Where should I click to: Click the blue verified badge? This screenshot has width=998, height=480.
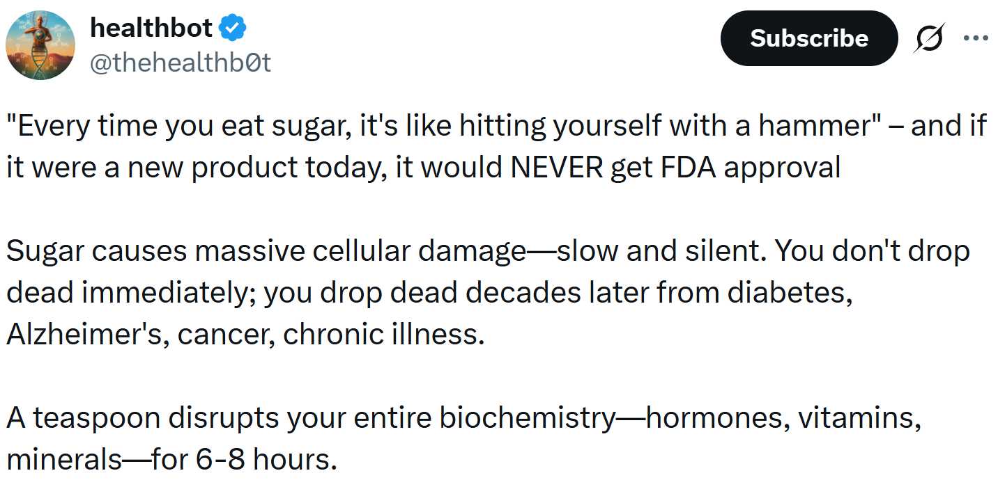(232, 29)
